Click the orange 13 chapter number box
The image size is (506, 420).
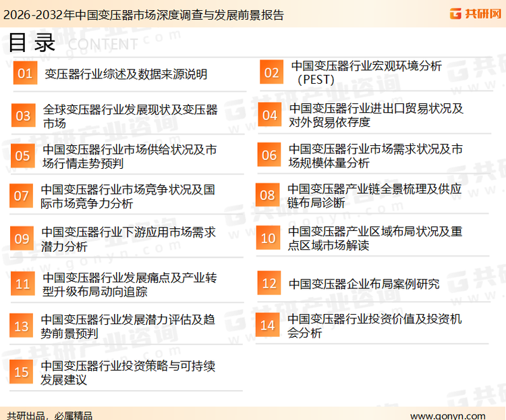pos(22,325)
